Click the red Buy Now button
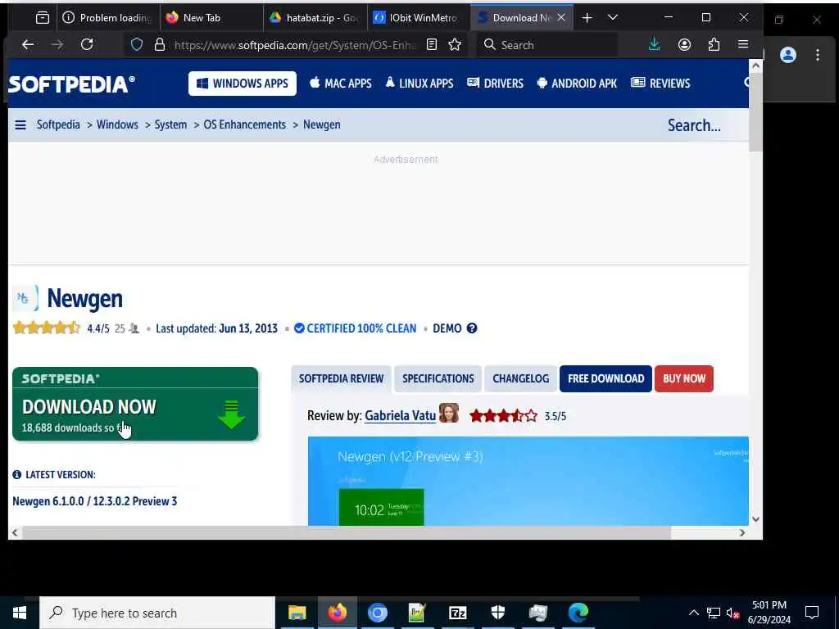This screenshot has width=839, height=629. pos(684,378)
